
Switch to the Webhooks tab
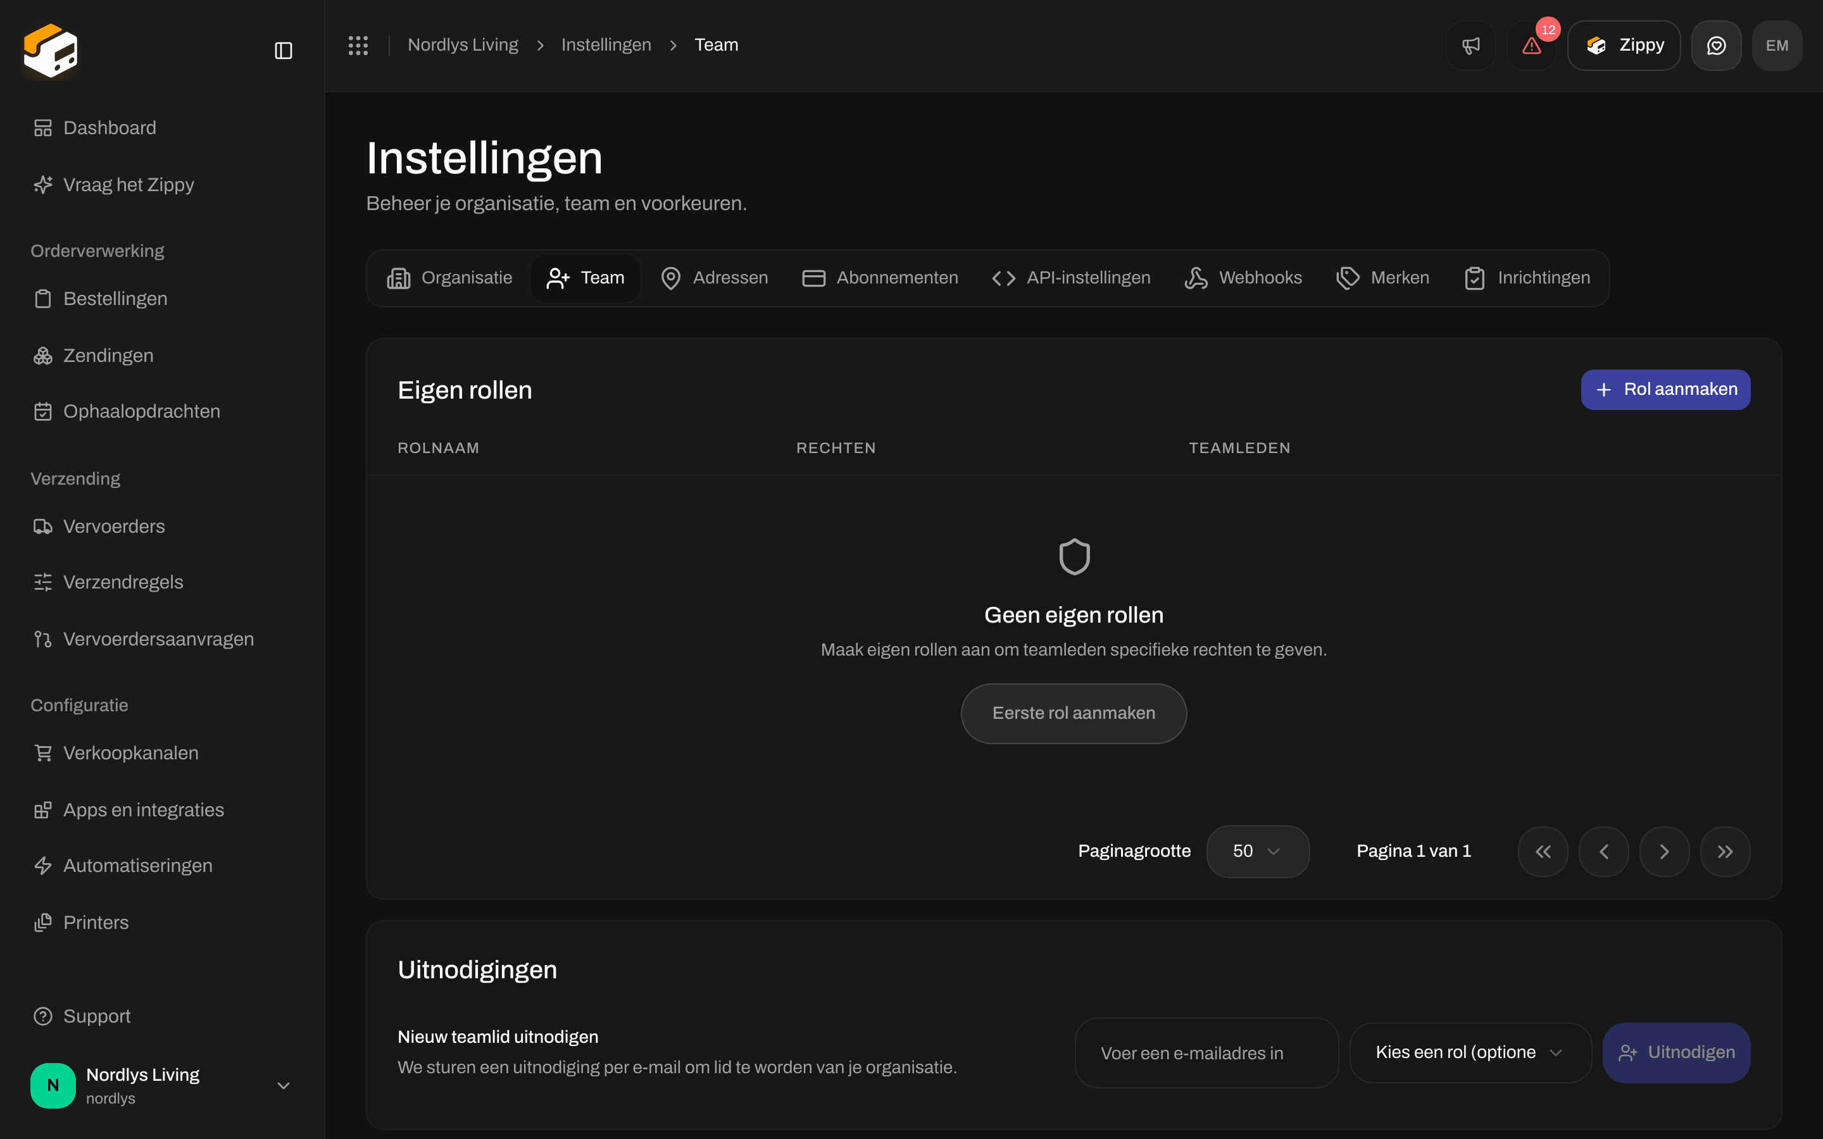coord(1243,278)
